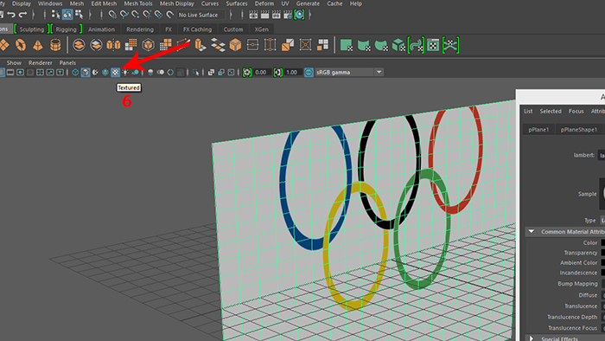
Task: Create polygon pipe from shelf
Action: [x=55, y=45]
